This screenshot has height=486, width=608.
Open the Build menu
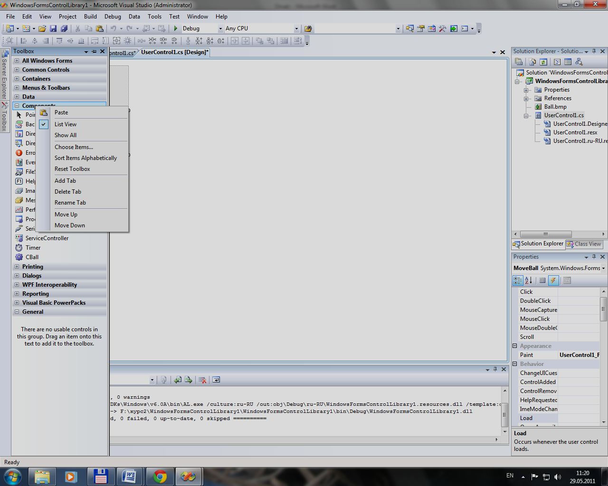tap(90, 16)
